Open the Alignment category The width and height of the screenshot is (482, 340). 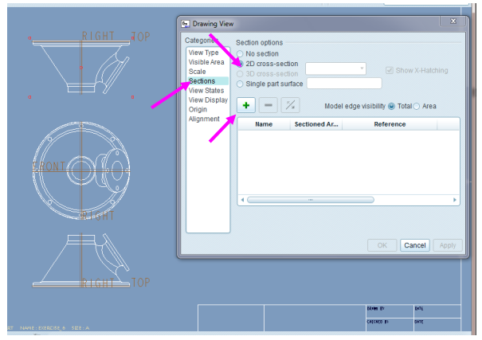point(204,119)
